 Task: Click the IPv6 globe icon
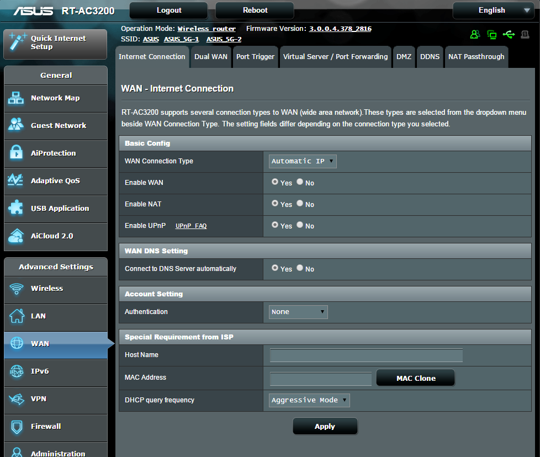[17, 371]
